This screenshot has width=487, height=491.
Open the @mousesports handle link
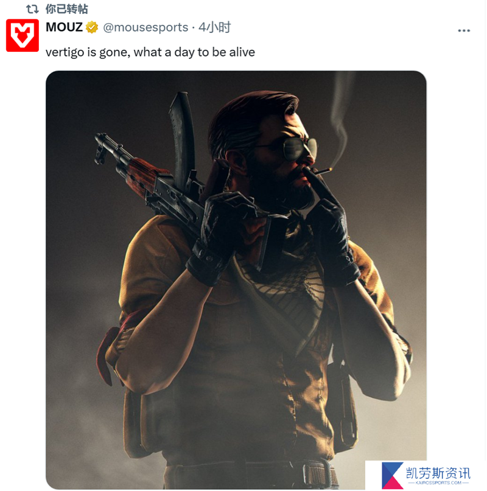(x=145, y=27)
